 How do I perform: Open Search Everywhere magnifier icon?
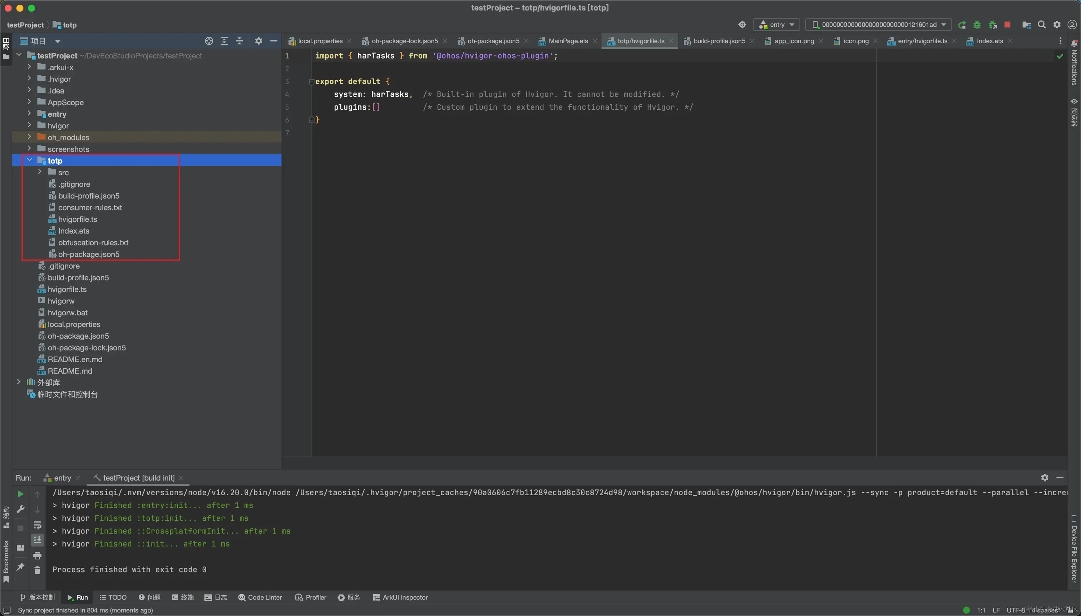pos(1042,25)
